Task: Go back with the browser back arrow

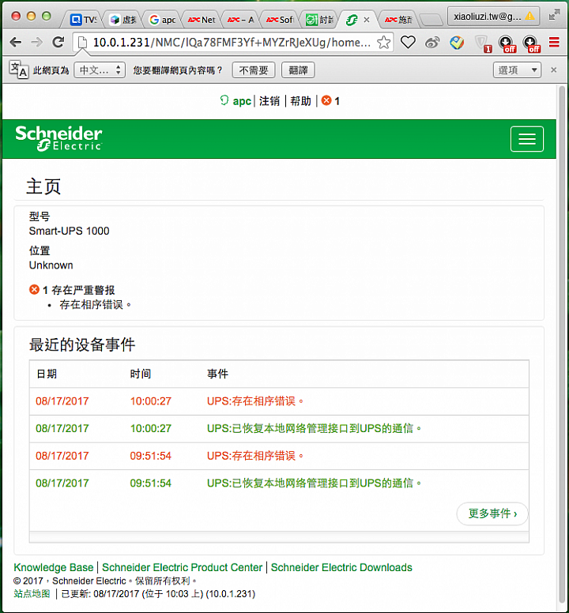Action: coord(16,42)
